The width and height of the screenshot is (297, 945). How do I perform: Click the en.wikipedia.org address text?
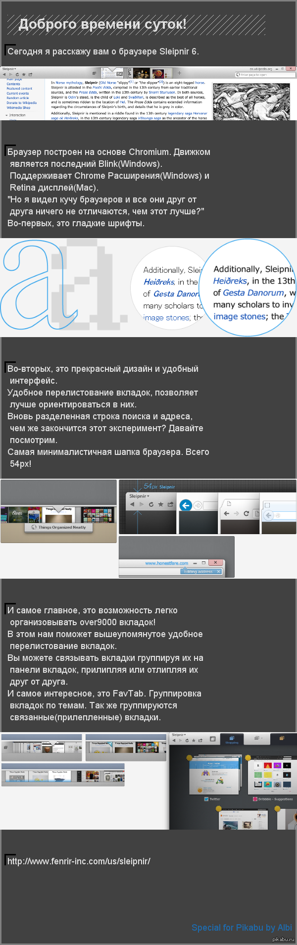click(x=261, y=69)
